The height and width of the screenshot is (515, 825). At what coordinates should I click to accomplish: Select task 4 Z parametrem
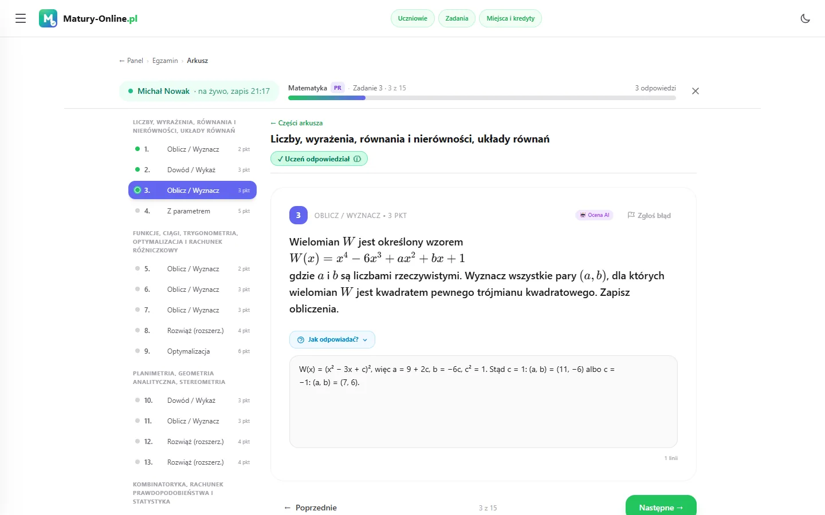(x=192, y=211)
